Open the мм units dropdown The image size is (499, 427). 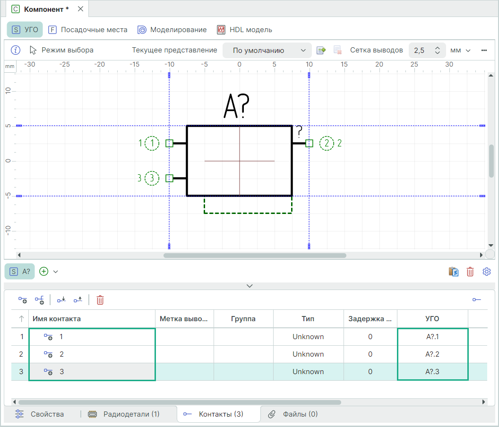point(460,51)
